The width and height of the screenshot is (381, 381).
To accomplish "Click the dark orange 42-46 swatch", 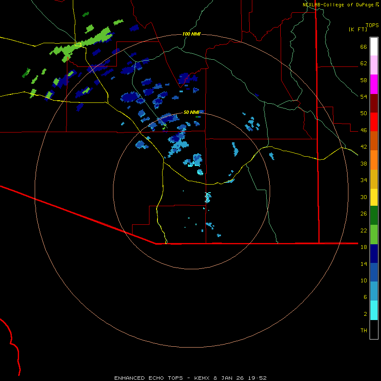I will [374, 141].
